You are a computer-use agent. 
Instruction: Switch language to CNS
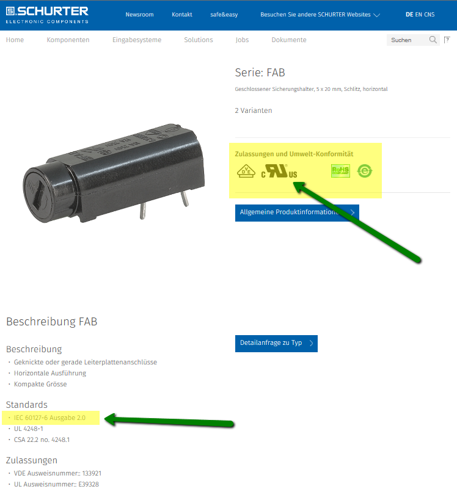(x=430, y=15)
